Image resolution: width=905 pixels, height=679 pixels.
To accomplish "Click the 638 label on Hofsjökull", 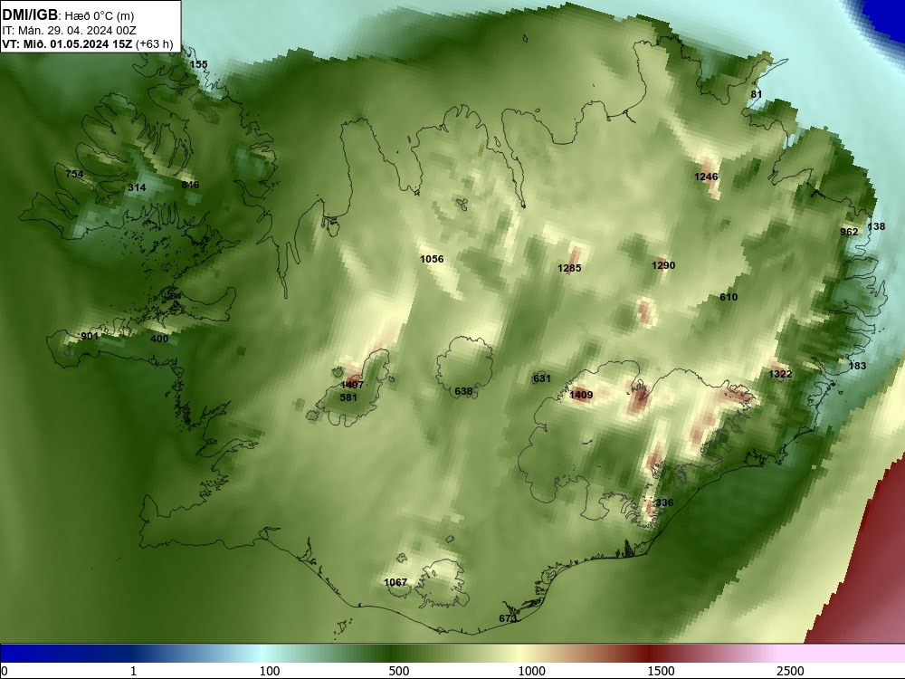I will (463, 391).
